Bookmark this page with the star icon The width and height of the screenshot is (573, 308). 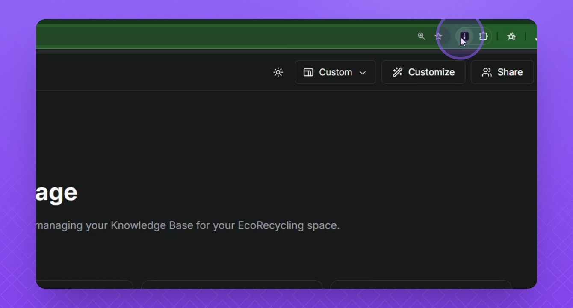point(438,36)
